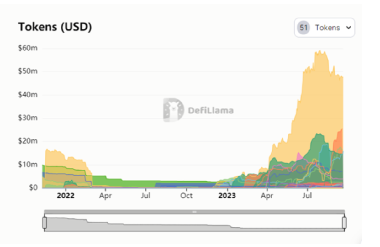Click the $60m y-axis label
380x247 pixels.
coord(28,48)
